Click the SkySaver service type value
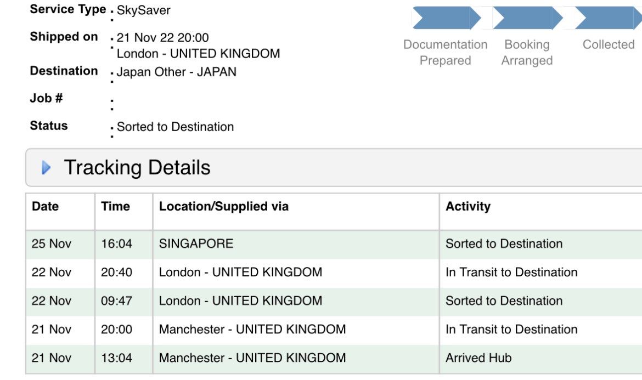The height and width of the screenshot is (380, 642). pyautogui.click(x=143, y=10)
